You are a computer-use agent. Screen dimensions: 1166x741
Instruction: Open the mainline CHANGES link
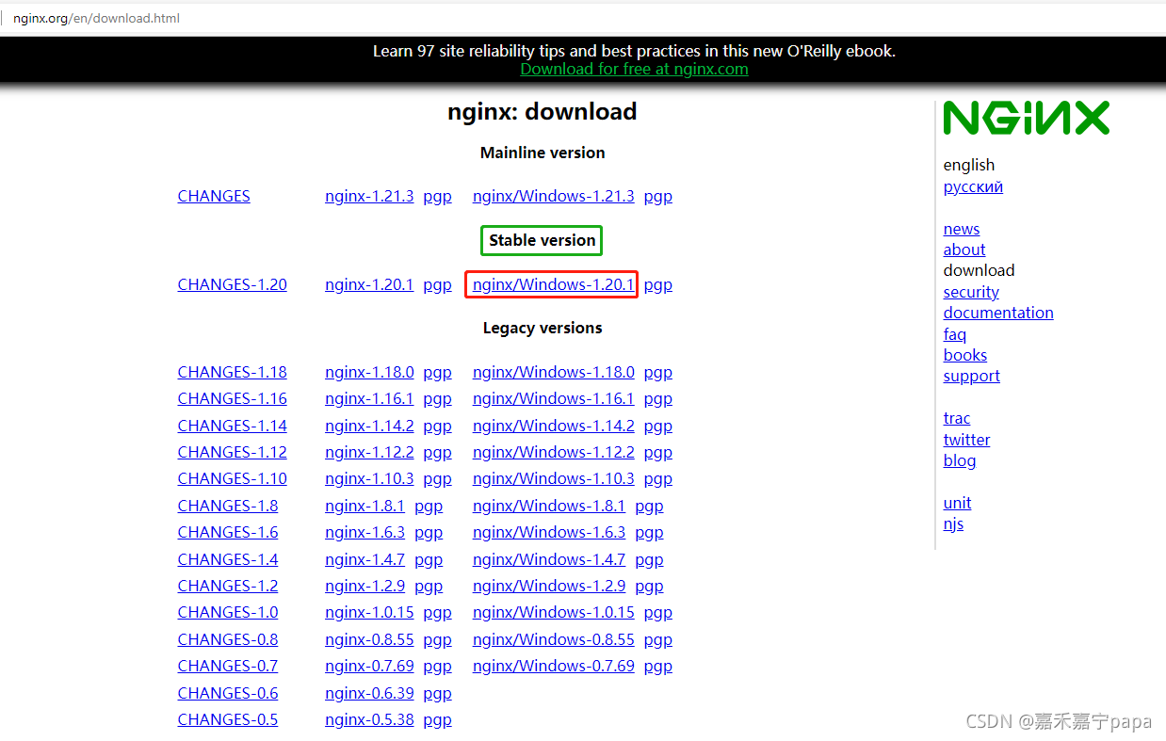[214, 196]
